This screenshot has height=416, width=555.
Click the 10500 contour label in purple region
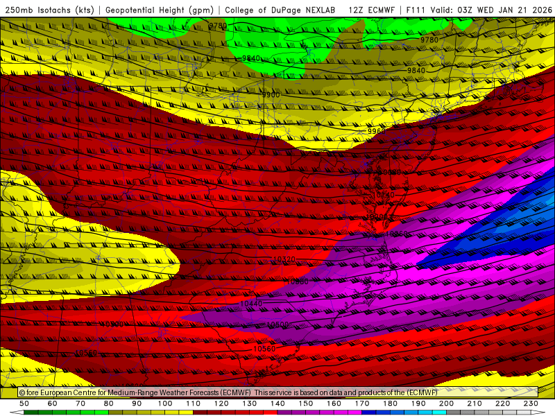click(x=277, y=324)
